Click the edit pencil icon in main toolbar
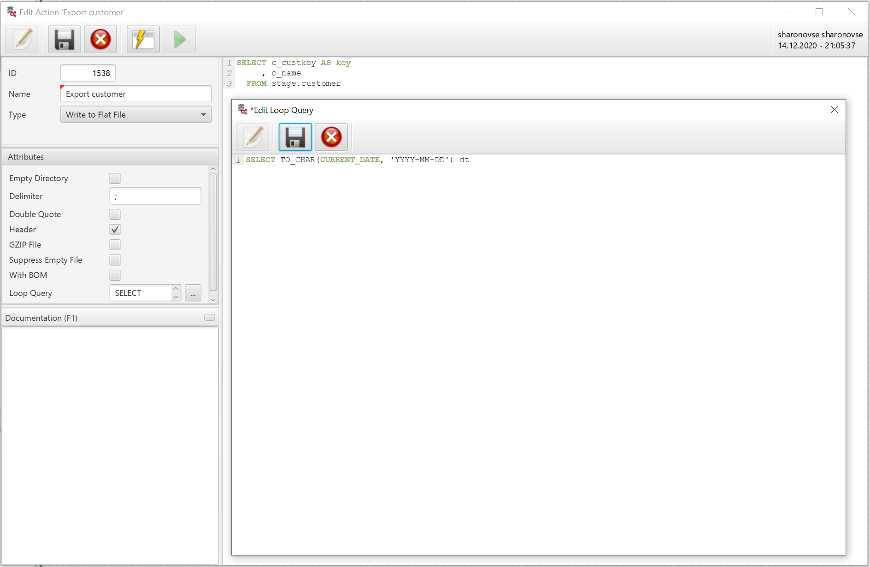870x567 pixels. tap(22, 39)
